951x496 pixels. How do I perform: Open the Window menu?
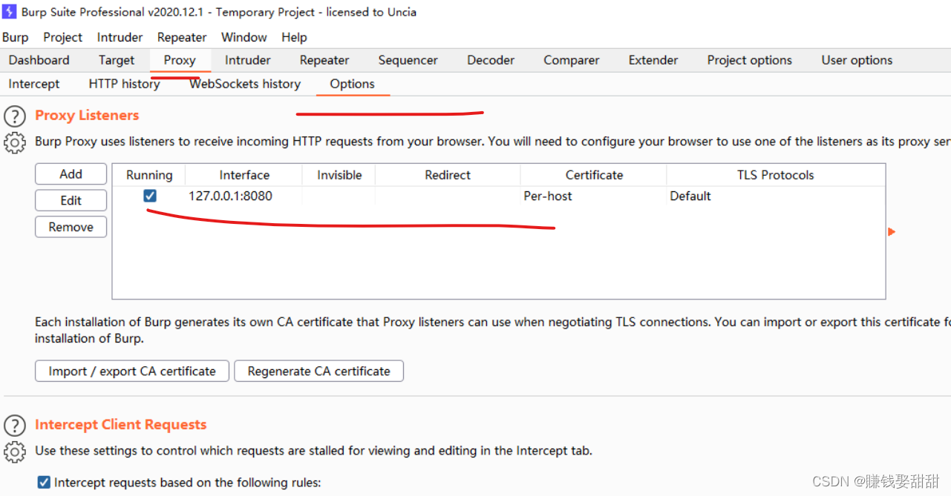coord(244,37)
